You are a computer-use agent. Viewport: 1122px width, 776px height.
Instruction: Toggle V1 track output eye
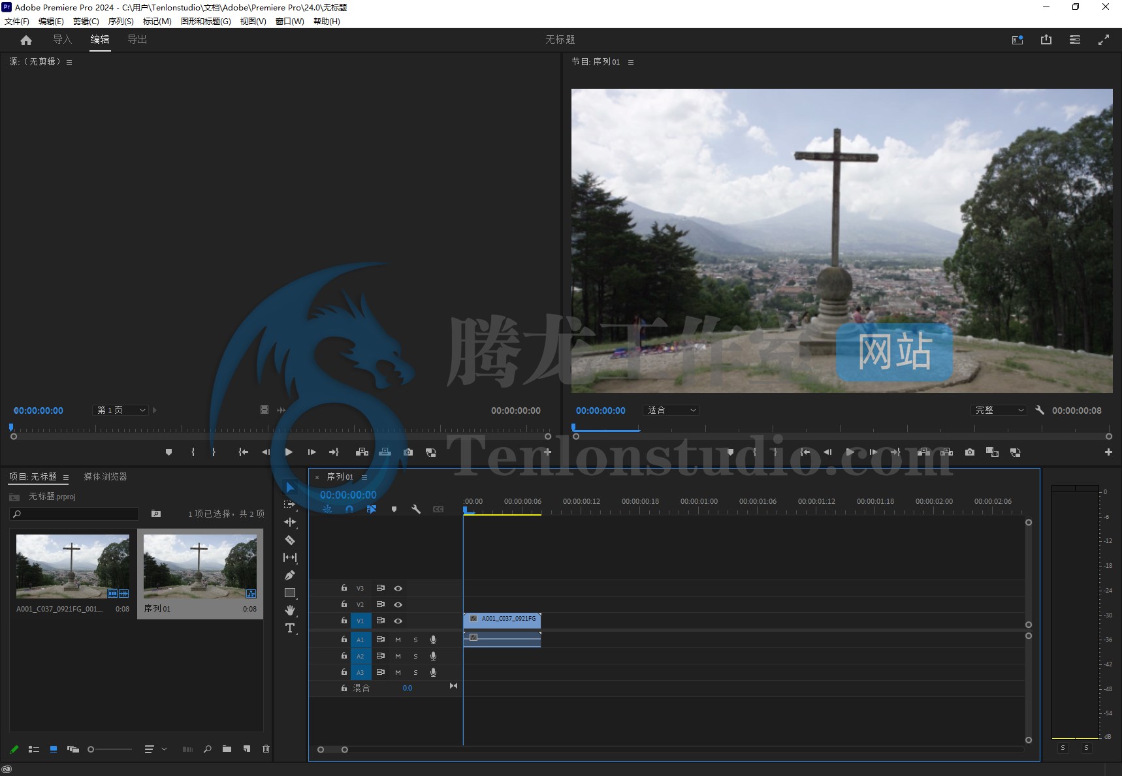(x=398, y=621)
